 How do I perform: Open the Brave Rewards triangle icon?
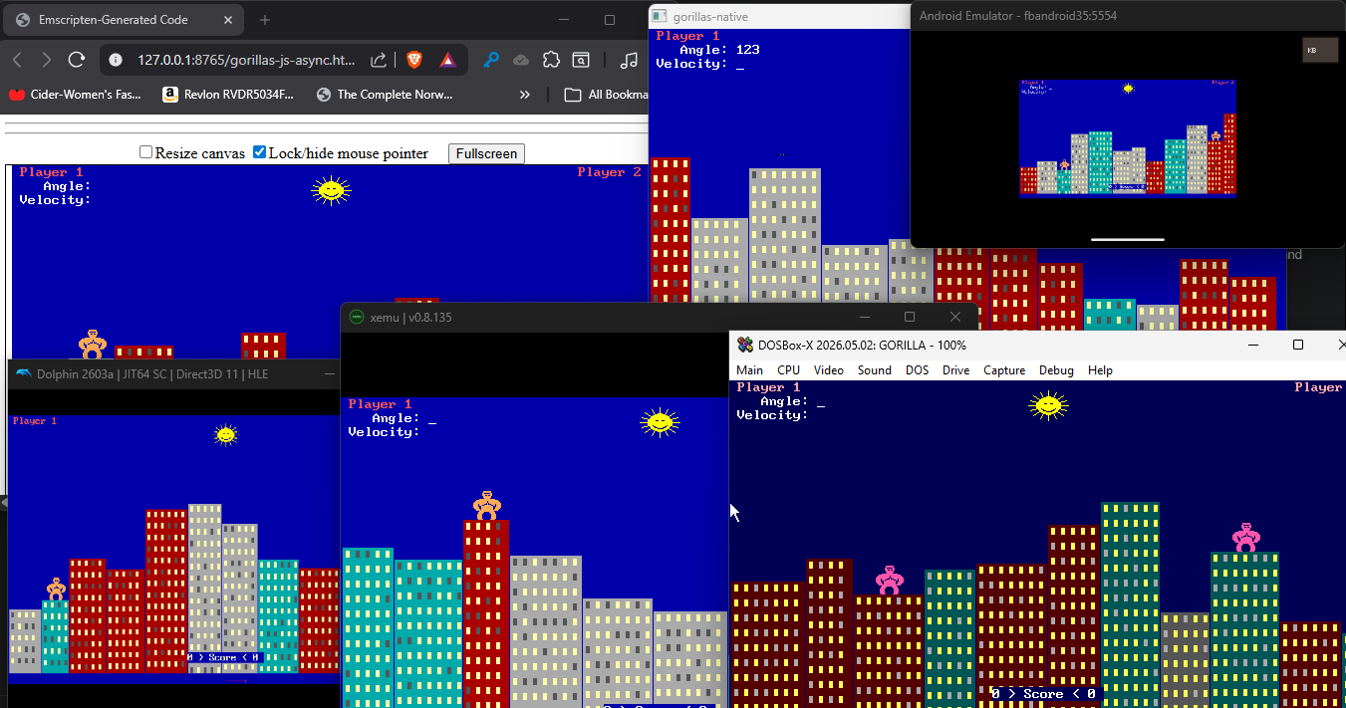coord(448,60)
